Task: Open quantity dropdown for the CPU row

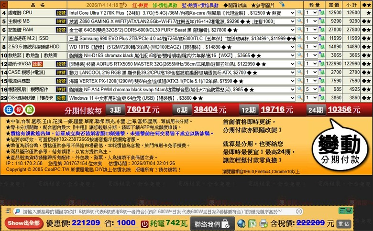Action: 311,12
